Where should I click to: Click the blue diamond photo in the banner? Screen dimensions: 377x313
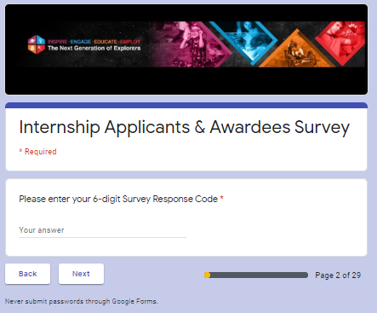pyautogui.click(x=243, y=41)
